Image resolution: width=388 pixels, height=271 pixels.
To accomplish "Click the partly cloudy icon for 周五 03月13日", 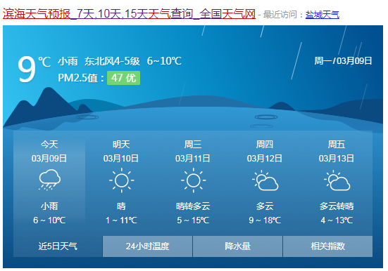I will coord(337,180).
